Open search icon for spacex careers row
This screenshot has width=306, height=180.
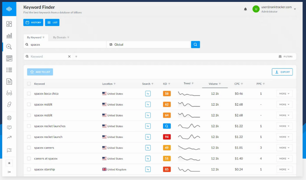pyautogui.click(x=148, y=148)
